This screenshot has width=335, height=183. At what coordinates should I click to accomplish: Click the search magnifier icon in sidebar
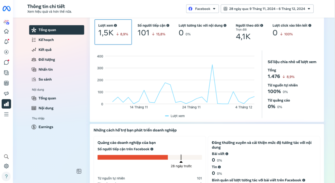tap(7, 157)
